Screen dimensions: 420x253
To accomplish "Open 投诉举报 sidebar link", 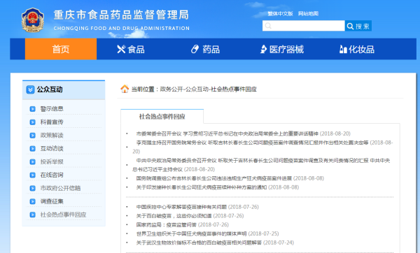I will [52, 162].
